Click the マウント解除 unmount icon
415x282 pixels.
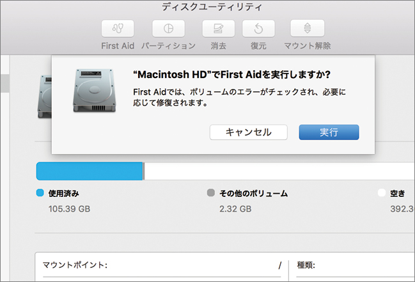[x=308, y=28]
